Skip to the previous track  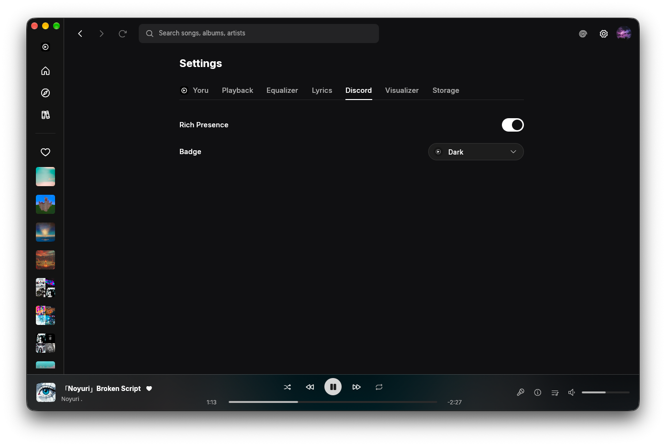310,387
